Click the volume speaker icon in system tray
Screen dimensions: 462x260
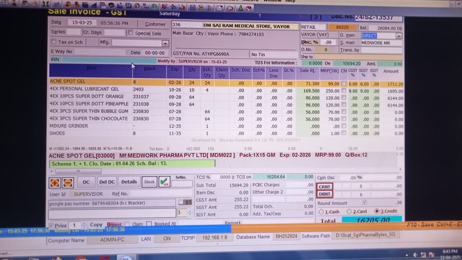[x=415, y=254]
